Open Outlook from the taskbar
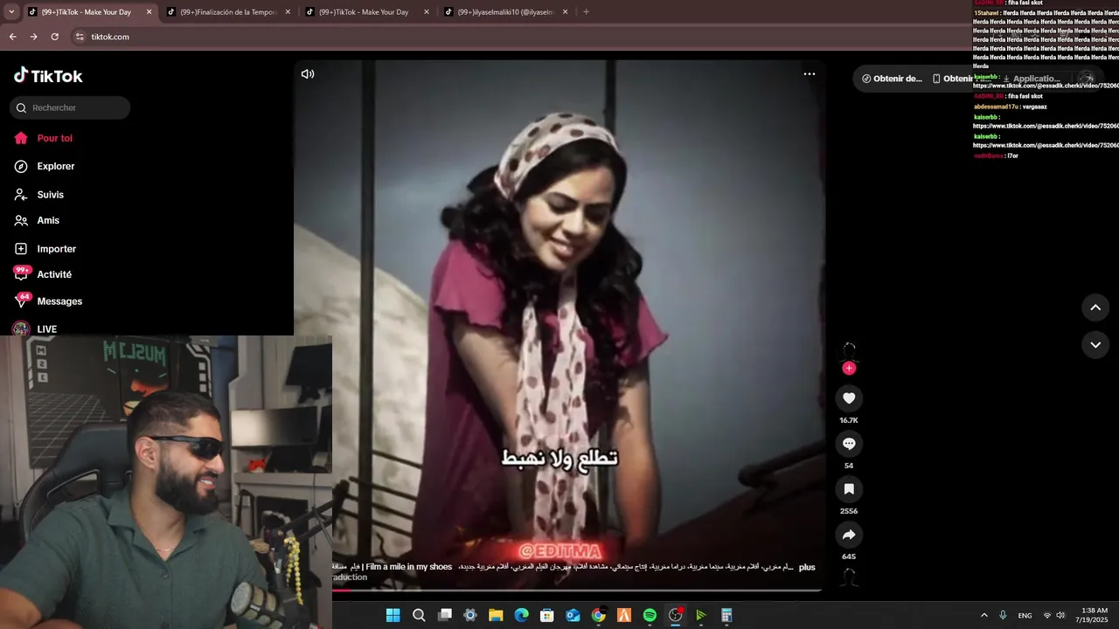The image size is (1119, 629). pyautogui.click(x=573, y=615)
